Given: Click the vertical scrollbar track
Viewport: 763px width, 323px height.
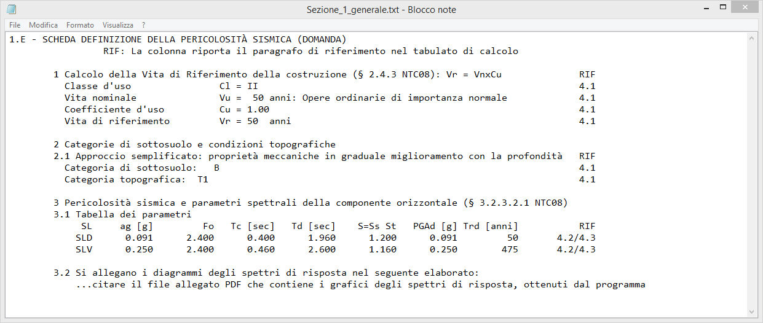Looking at the screenshot, I should click(x=752, y=175).
